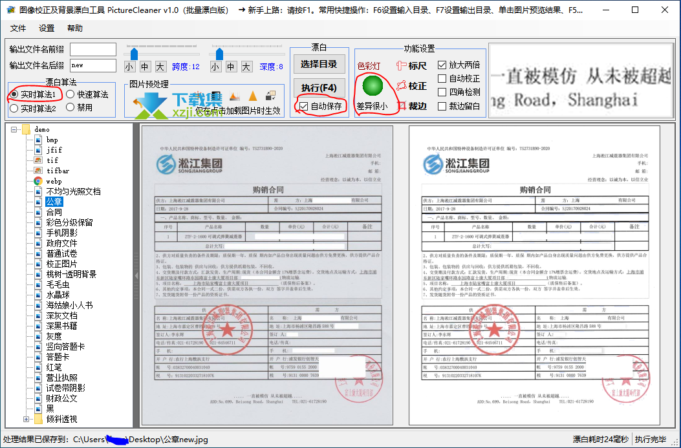Click the file icon beside 合同
Screen dimensions: 681x448
[38, 212]
